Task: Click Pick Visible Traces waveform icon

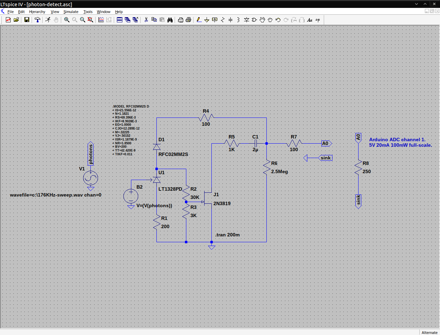Action: [101, 20]
